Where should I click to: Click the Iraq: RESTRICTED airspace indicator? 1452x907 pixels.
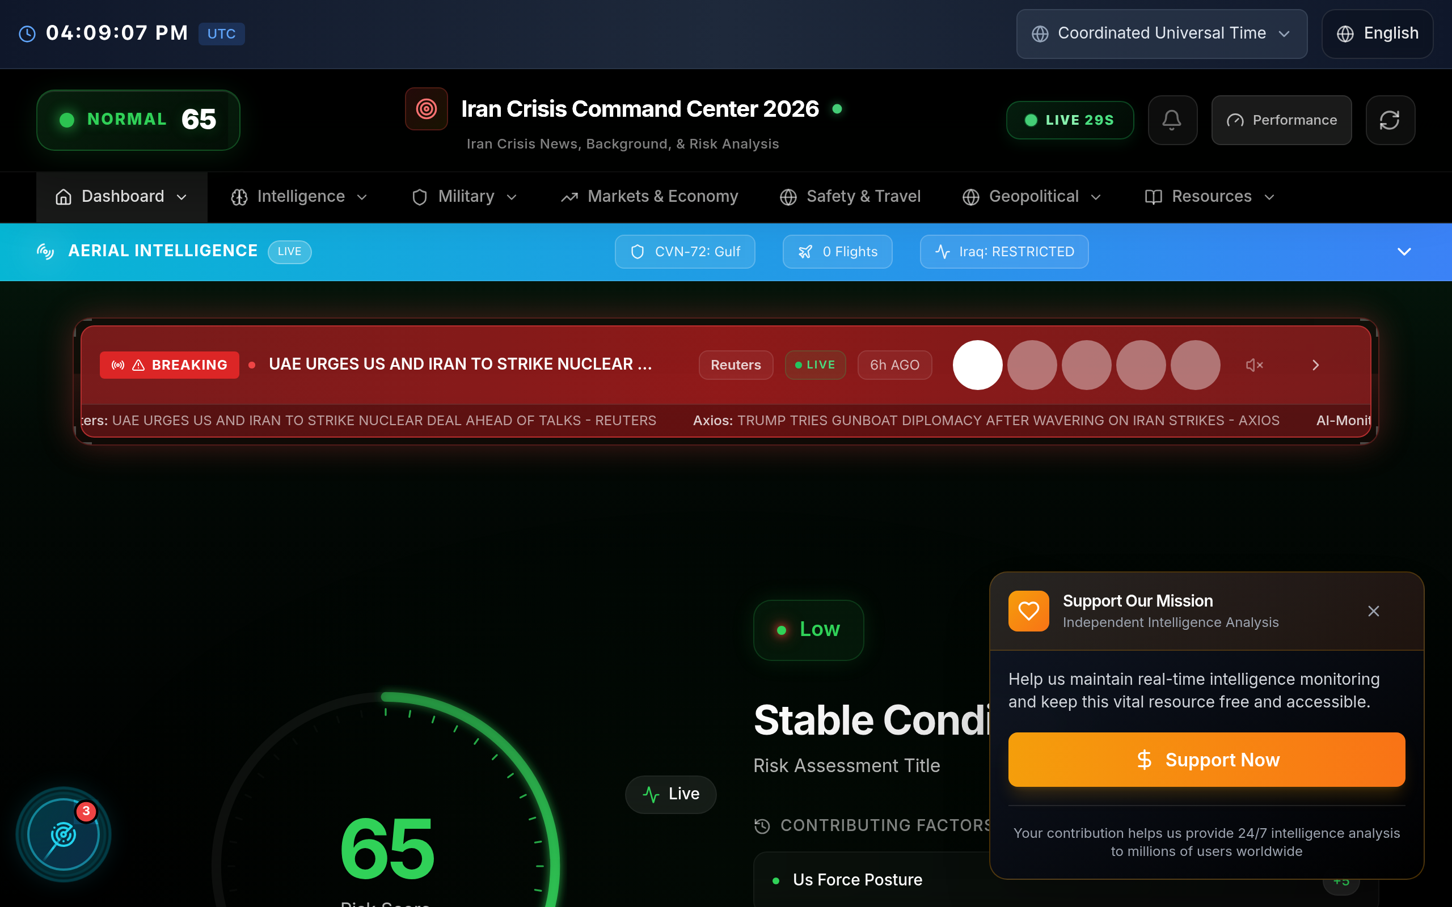[x=1003, y=251]
